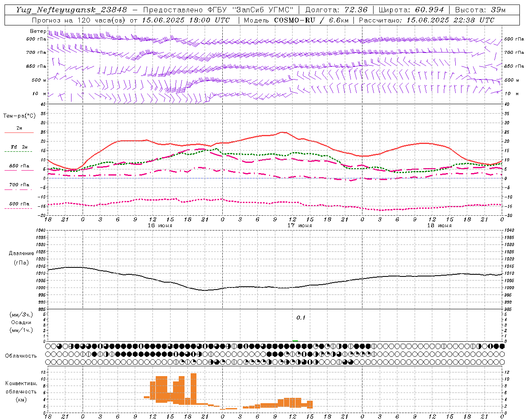Click the 'Высота: 39м' elevation text
526x420 pixels.
[480, 10]
